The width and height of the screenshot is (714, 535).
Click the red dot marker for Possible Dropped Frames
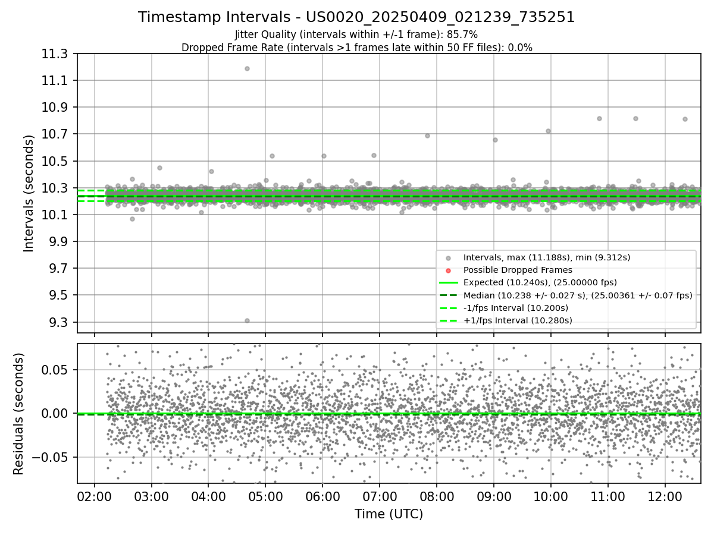(x=448, y=270)
